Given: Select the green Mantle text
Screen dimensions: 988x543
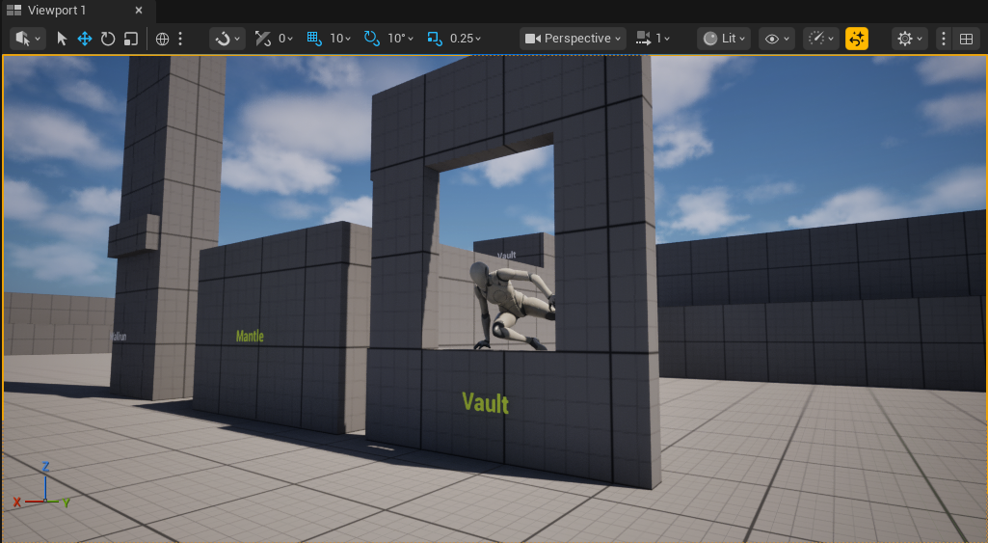Looking at the screenshot, I should (250, 337).
